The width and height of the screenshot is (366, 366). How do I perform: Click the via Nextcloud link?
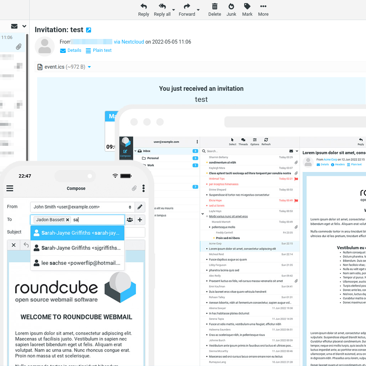pyautogui.click(x=129, y=42)
